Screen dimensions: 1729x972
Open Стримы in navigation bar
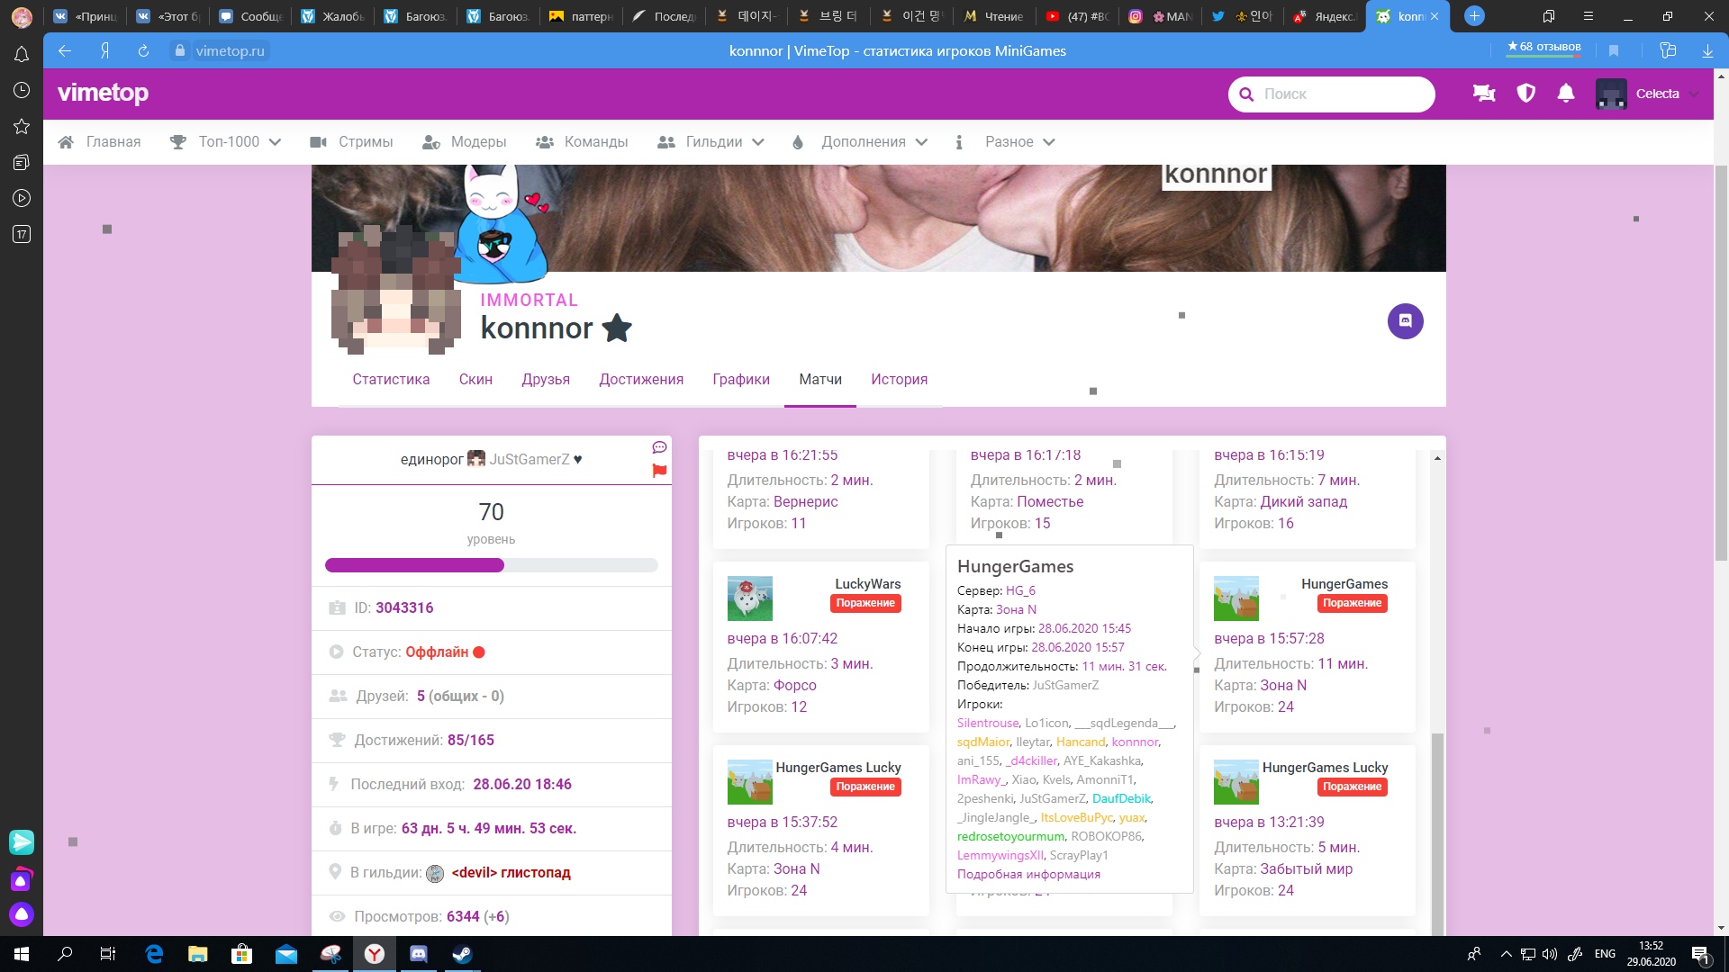[x=351, y=142]
